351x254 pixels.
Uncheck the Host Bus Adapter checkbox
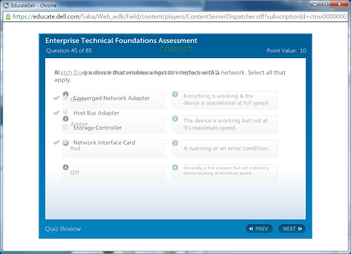click(x=65, y=113)
